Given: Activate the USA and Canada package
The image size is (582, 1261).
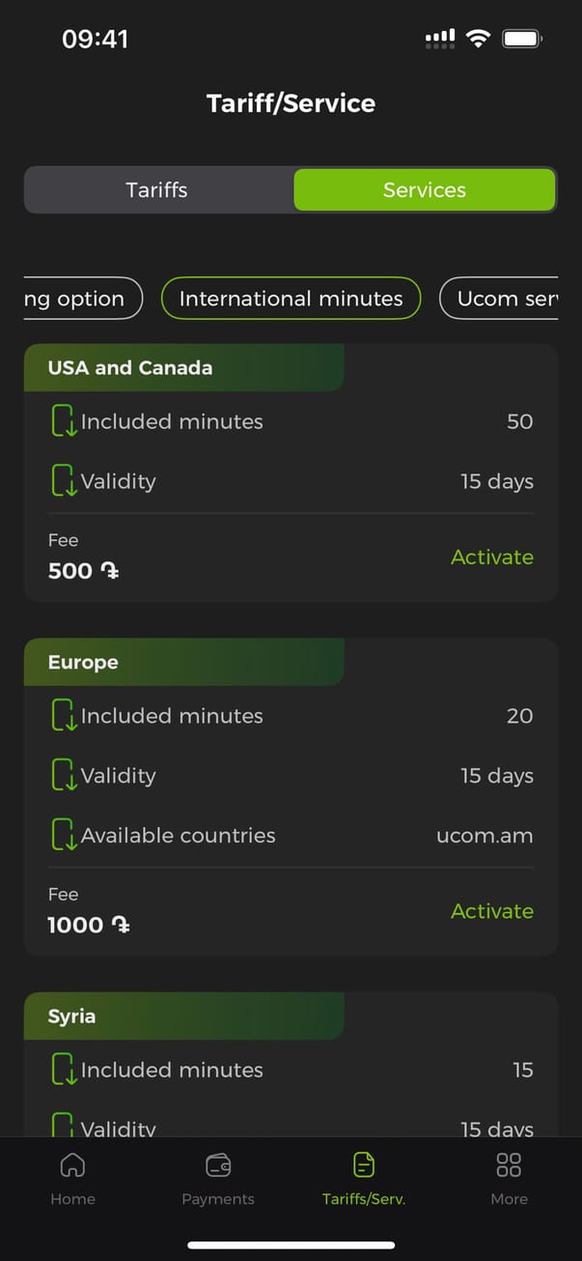Looking at the screenshot, I should coord(491,557).
